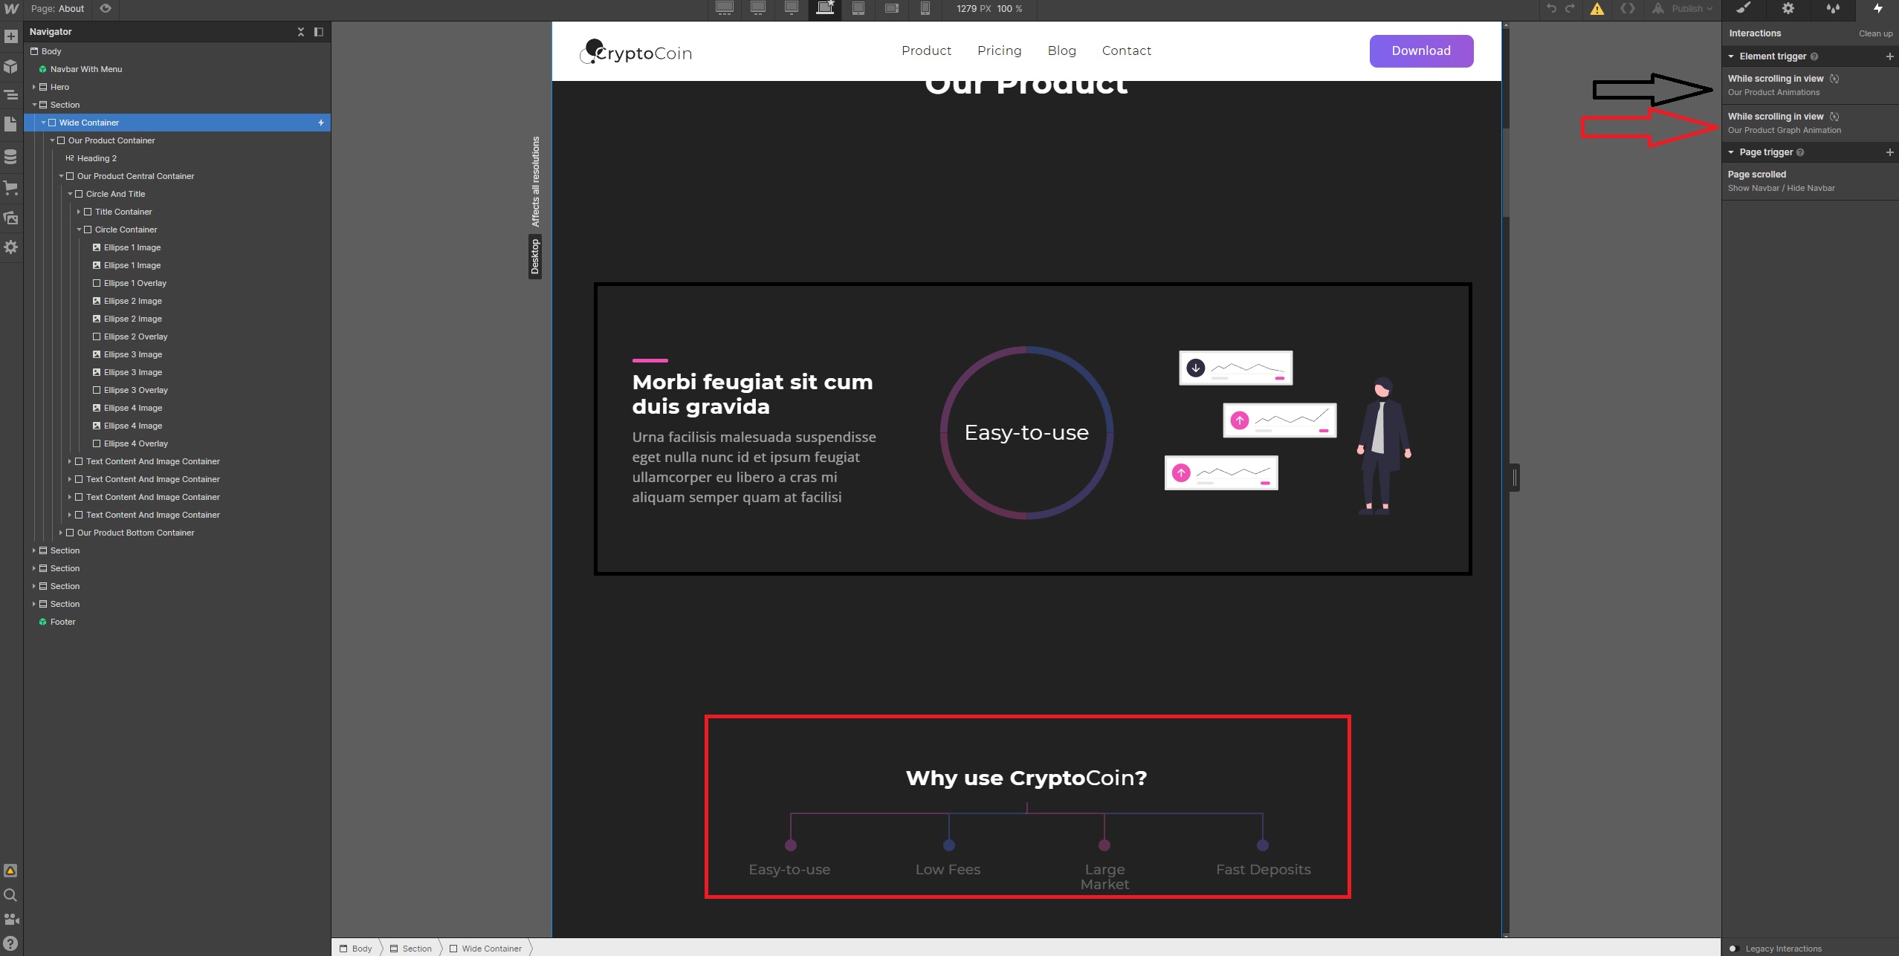Collapse the Element trigger section
This screenshot has width=1899, height=956.
pos(1731,56)
